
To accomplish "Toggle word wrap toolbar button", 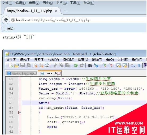I will (x=133, y=65).
